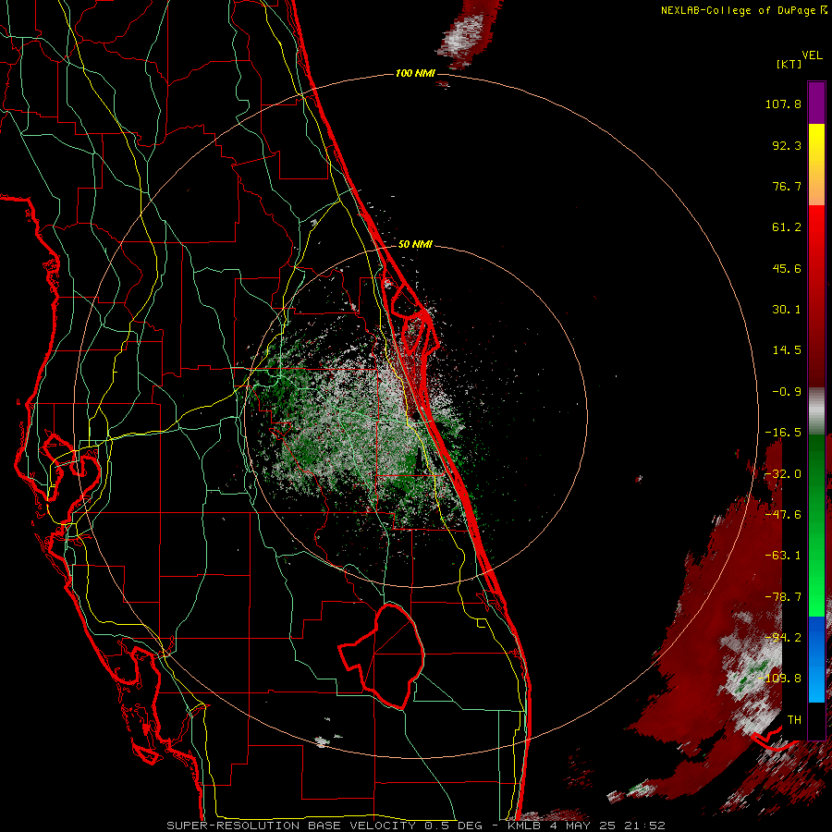Click the 30.1 velocity label
This screenshot has height=832, width=832.
(787, 310)
